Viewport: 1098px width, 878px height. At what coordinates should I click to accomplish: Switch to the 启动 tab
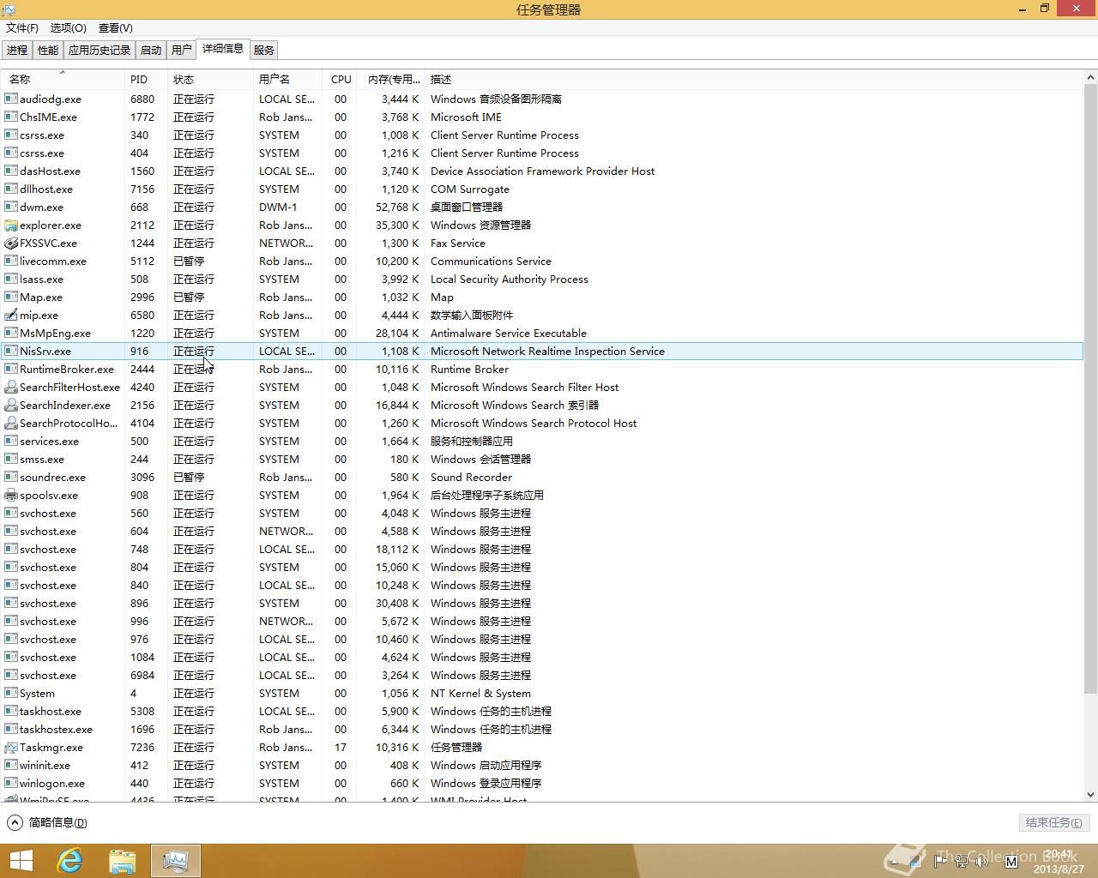[x=151, y=50]
